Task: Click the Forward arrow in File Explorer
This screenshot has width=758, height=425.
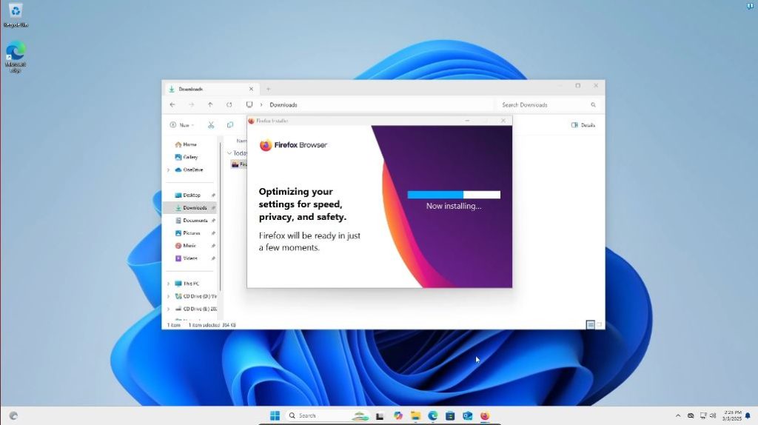Action: click(x=192, y=104)
